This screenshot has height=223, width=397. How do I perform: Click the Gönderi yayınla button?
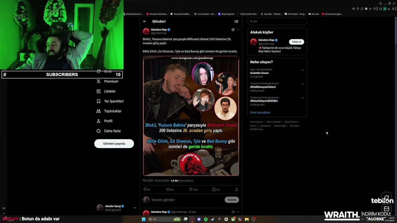[114, 144]
